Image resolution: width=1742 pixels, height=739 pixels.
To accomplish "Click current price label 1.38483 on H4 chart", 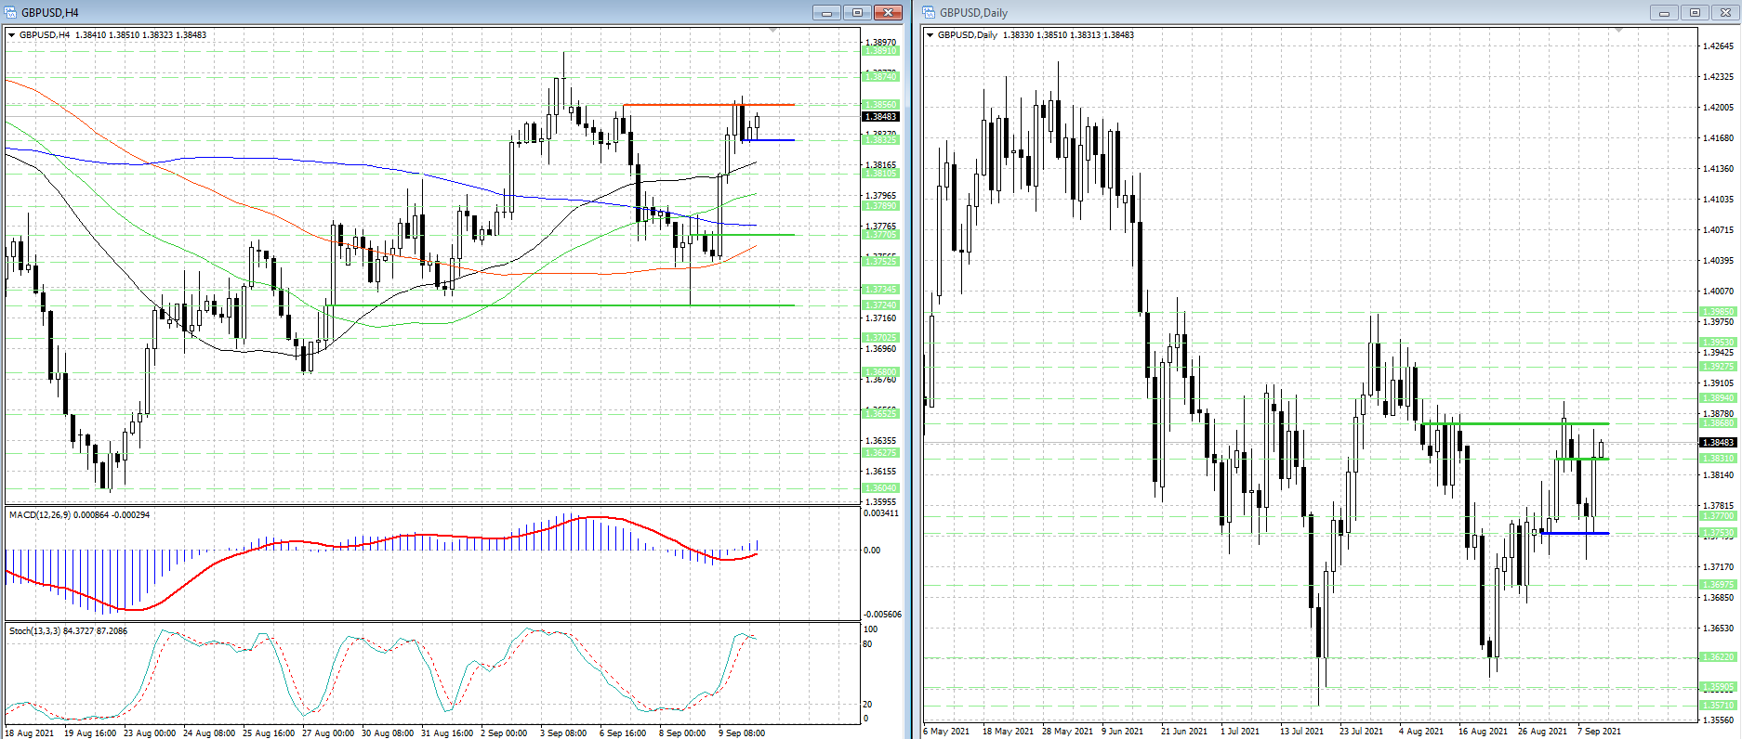I will point(880,117).
